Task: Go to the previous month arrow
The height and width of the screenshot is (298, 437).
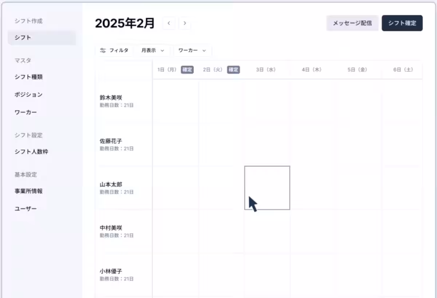Action: coord(169,23)
